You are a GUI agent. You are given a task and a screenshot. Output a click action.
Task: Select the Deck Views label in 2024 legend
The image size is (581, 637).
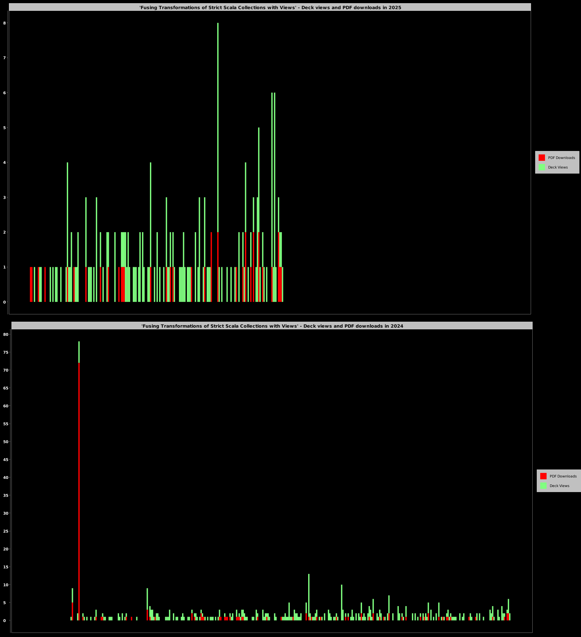(559, 486)
